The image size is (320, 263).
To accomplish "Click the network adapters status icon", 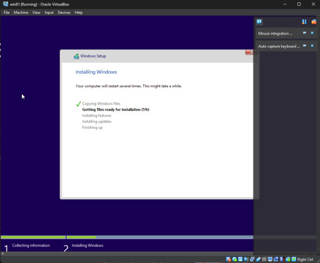I will [252, 259].
